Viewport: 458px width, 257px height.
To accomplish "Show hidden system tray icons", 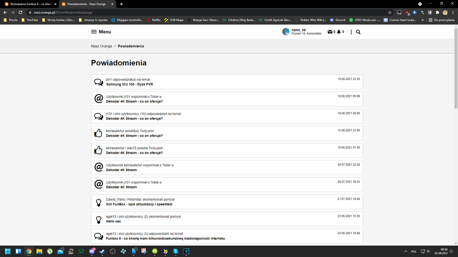I will pyautogui.click(x=406, y=251).
